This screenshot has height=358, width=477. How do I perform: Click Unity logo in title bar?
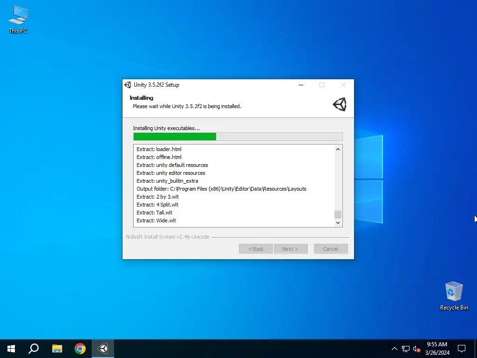tap(128, 85)
